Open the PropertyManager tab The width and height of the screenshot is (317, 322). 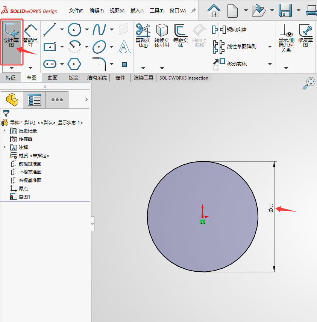(34, 100)
